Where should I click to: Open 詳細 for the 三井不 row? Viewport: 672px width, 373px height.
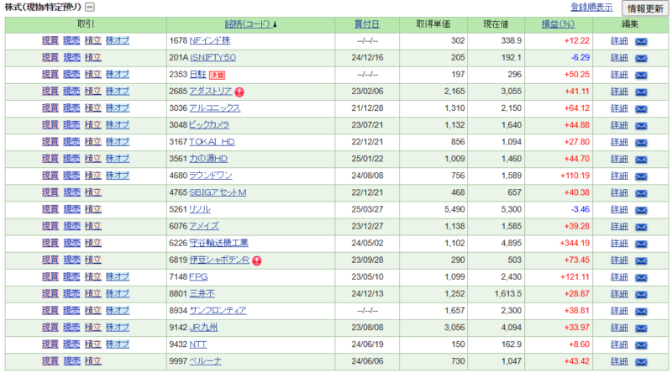coord(619,294)
